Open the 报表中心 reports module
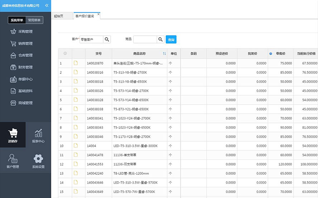The height and width of the screenshot is (198, 318). pos(38,135)
